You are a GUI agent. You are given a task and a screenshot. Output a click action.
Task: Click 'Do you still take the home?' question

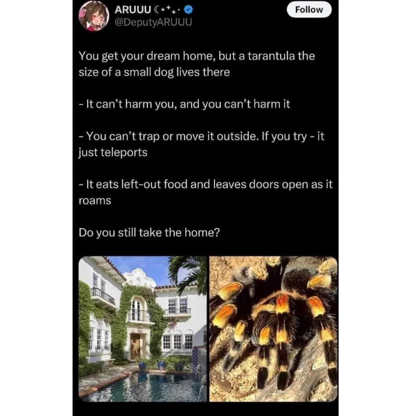click(149, 233)
